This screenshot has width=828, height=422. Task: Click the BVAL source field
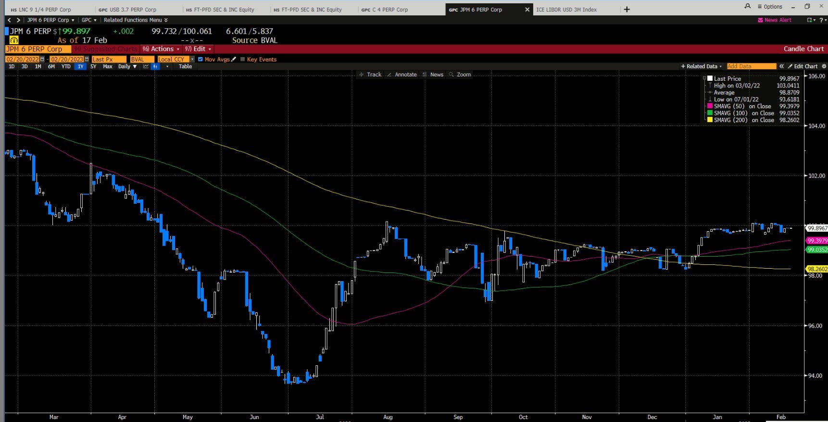pyautogui.click(x=142, y=60)
